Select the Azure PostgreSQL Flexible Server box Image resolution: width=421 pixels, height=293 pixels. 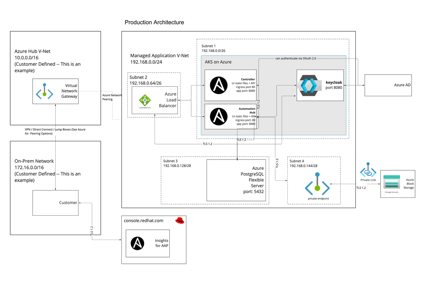[236, 180]
